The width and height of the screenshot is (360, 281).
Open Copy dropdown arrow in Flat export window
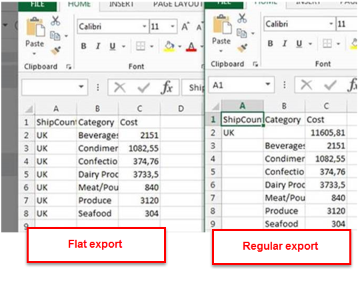66,36
